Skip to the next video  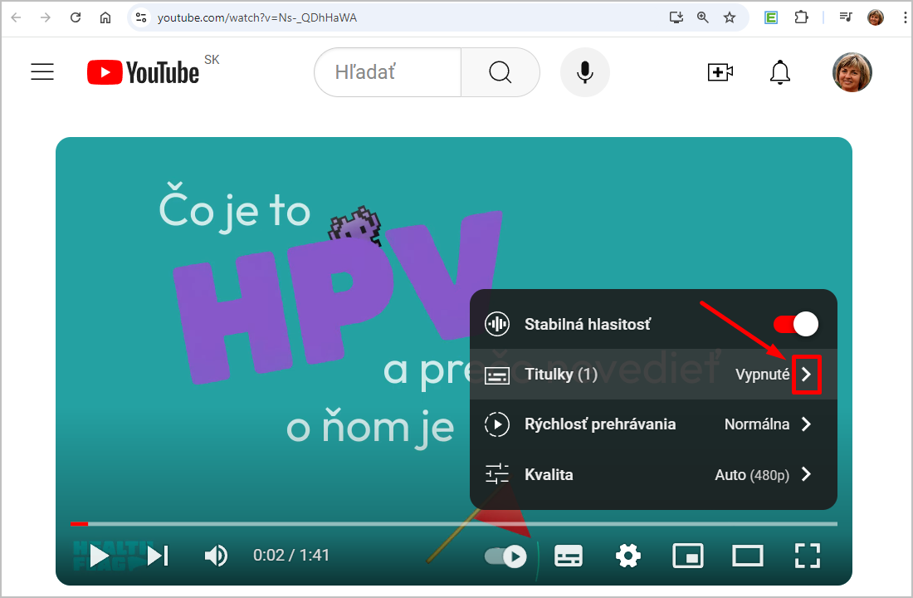coord(157,556)
